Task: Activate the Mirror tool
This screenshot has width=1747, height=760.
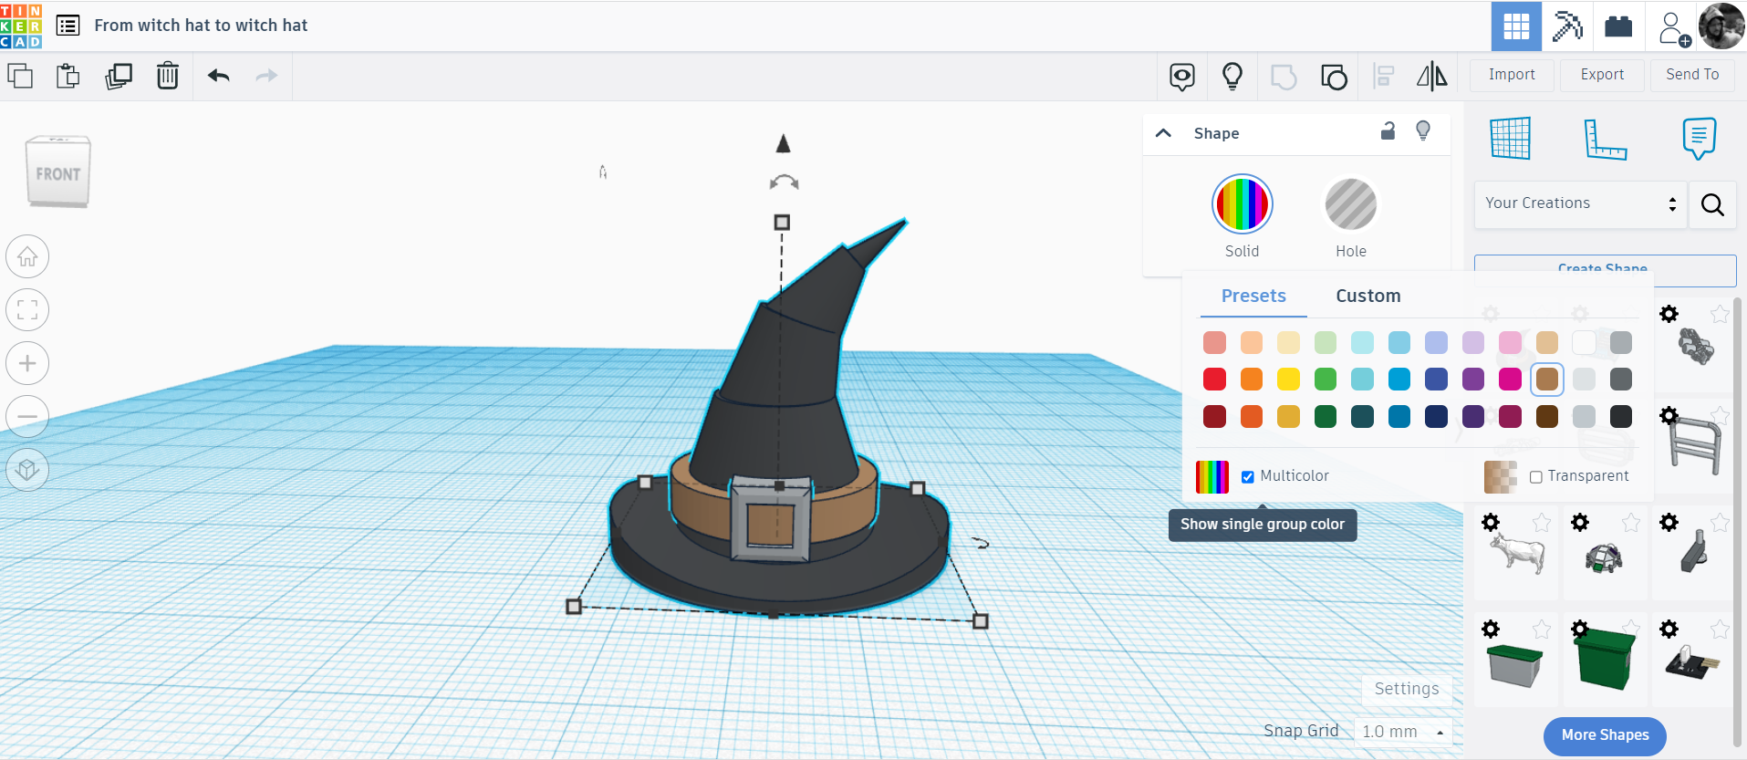Action: coord(1432,77)
